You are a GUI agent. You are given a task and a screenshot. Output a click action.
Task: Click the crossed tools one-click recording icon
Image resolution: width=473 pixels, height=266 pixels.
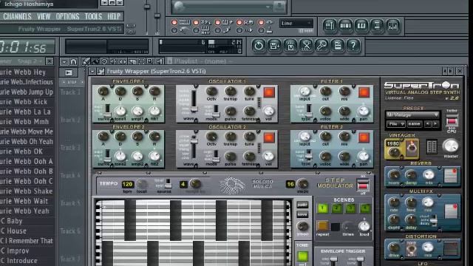(x=306, y=46)
